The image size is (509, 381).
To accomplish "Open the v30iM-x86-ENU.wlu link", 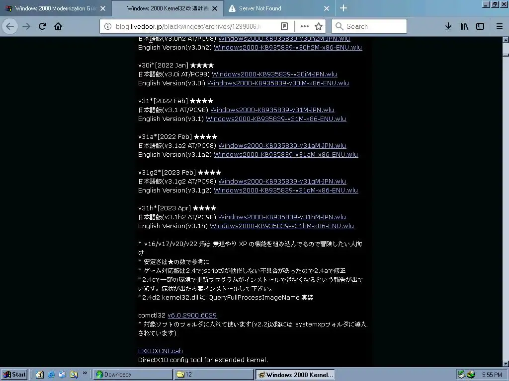I will point(278,83).
